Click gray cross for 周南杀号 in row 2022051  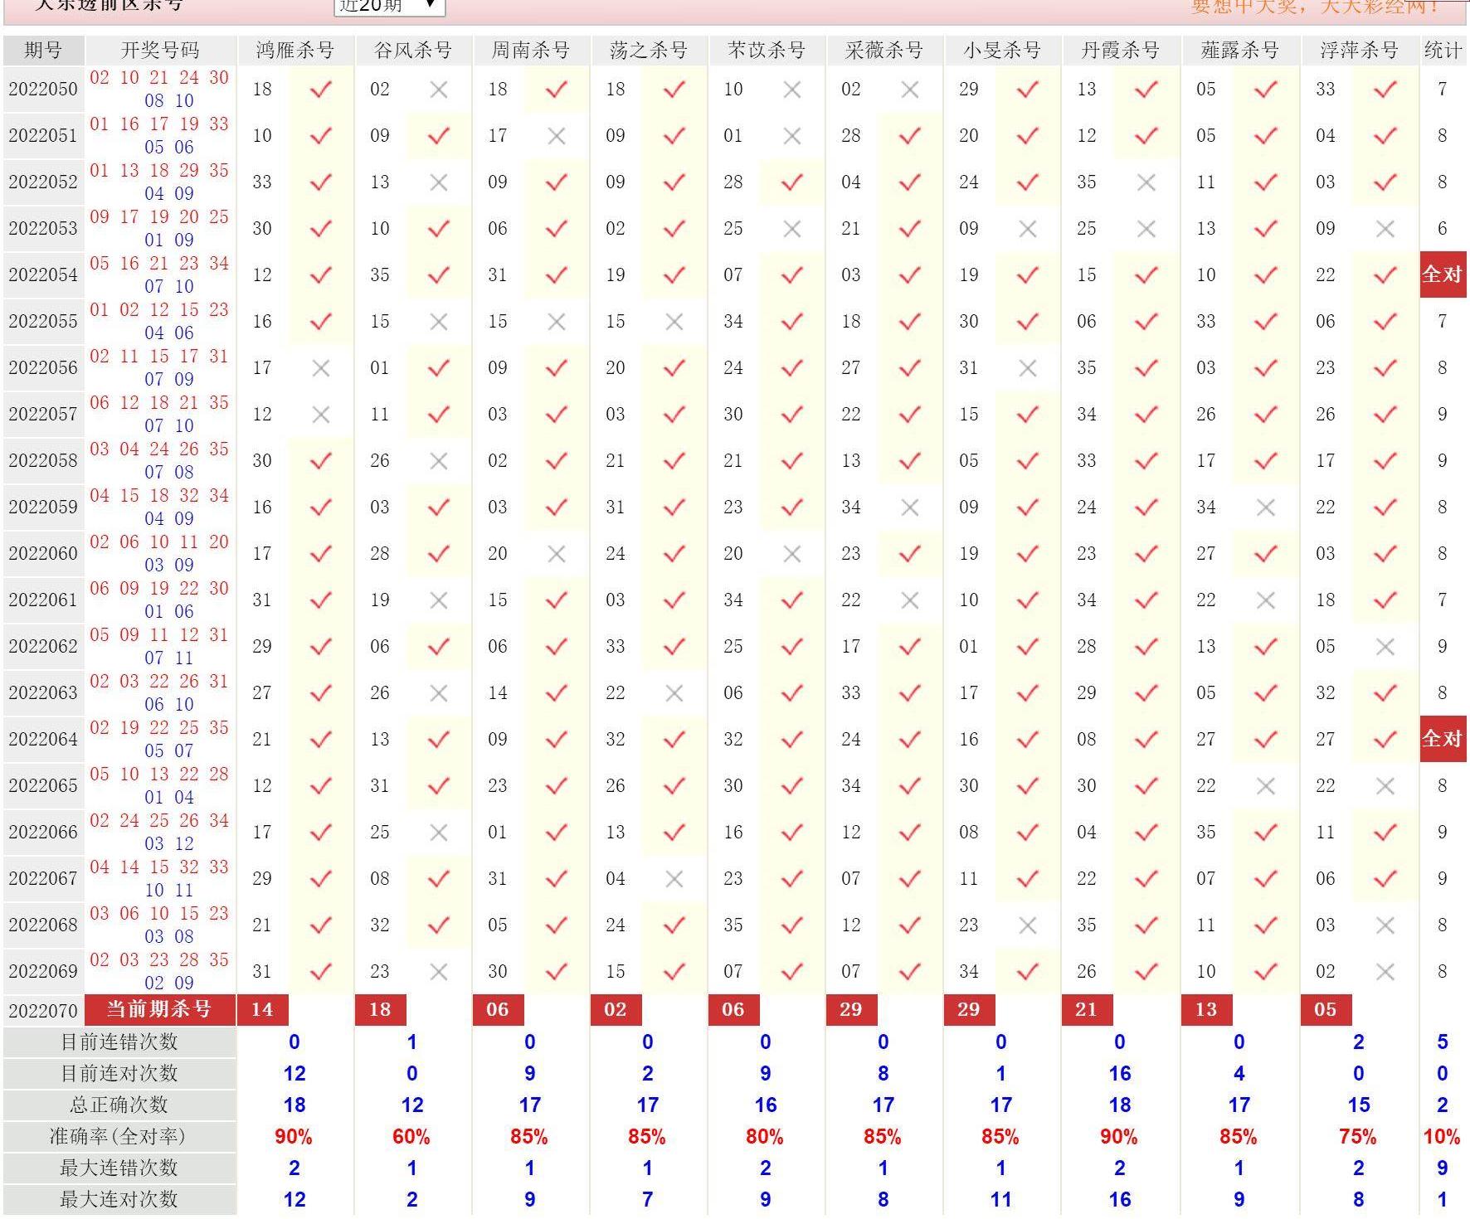coord(557,136)
